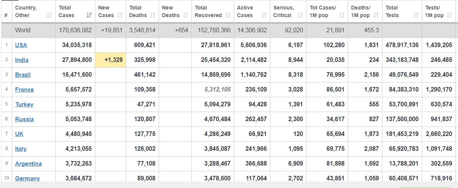This screenshot has height=188, width=458.
Task: Sort the Total Tests column arrows
Action: click(416, 15)
